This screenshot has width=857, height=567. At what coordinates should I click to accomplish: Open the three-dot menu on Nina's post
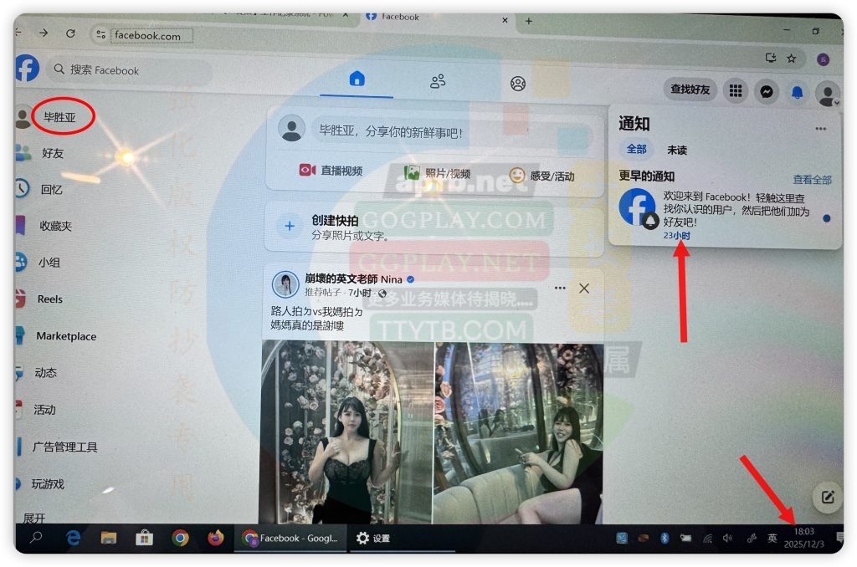559,288
